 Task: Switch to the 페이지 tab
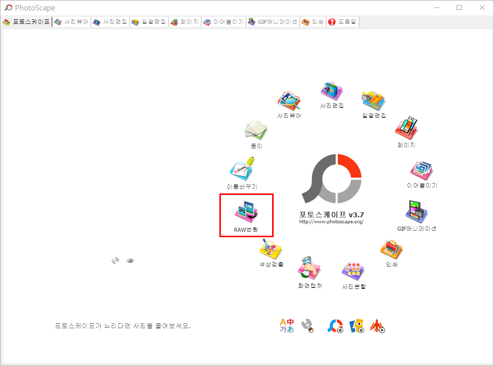coord(185,22)
